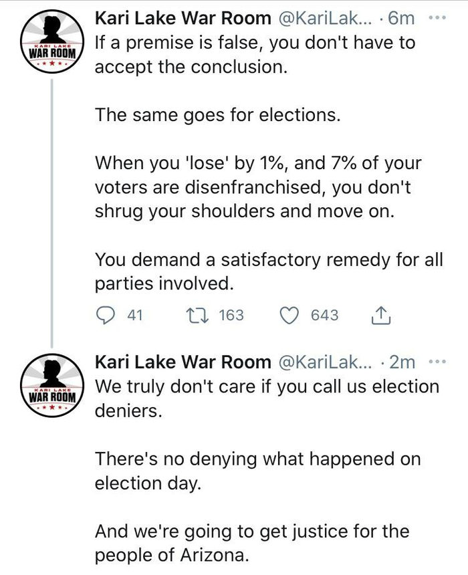Click the display name on the second tweet
This screenshot has height=575, width=468.
coord(183,362)
